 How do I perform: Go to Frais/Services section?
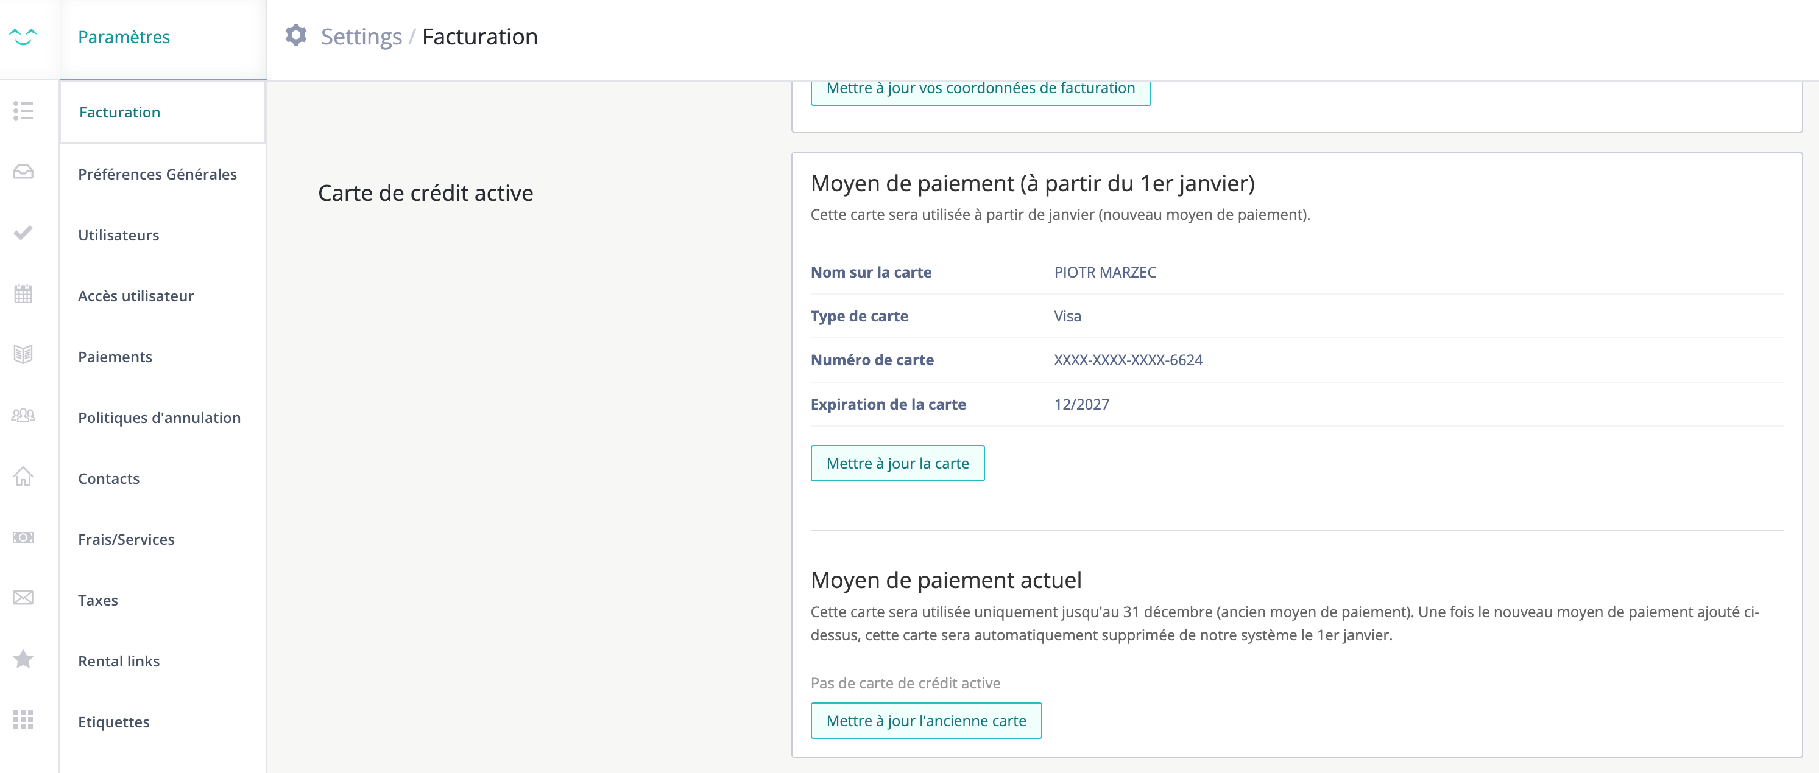pos(125,539)
